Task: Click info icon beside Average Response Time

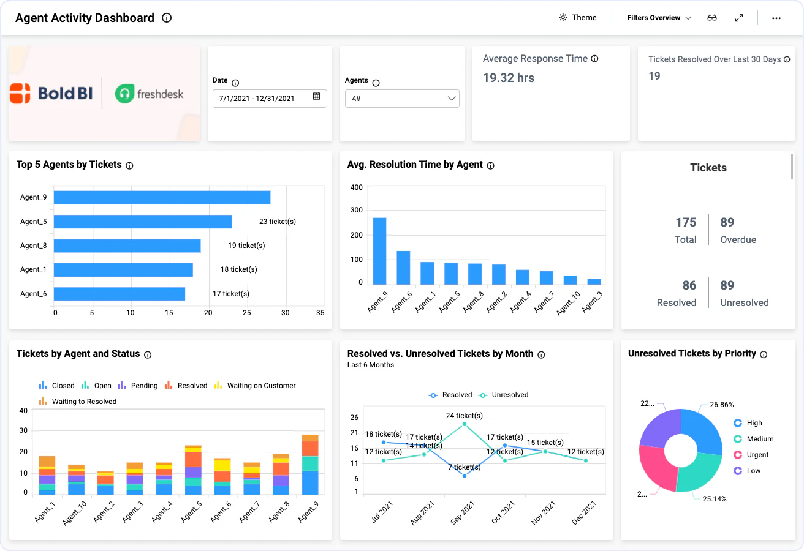Action: point(594,59)
